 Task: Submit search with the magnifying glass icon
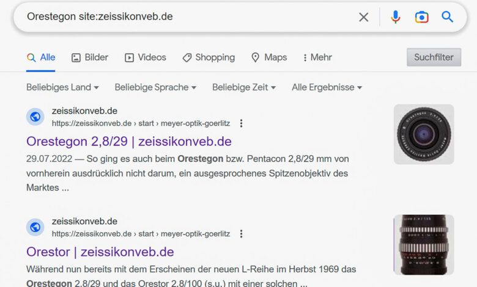447,16
